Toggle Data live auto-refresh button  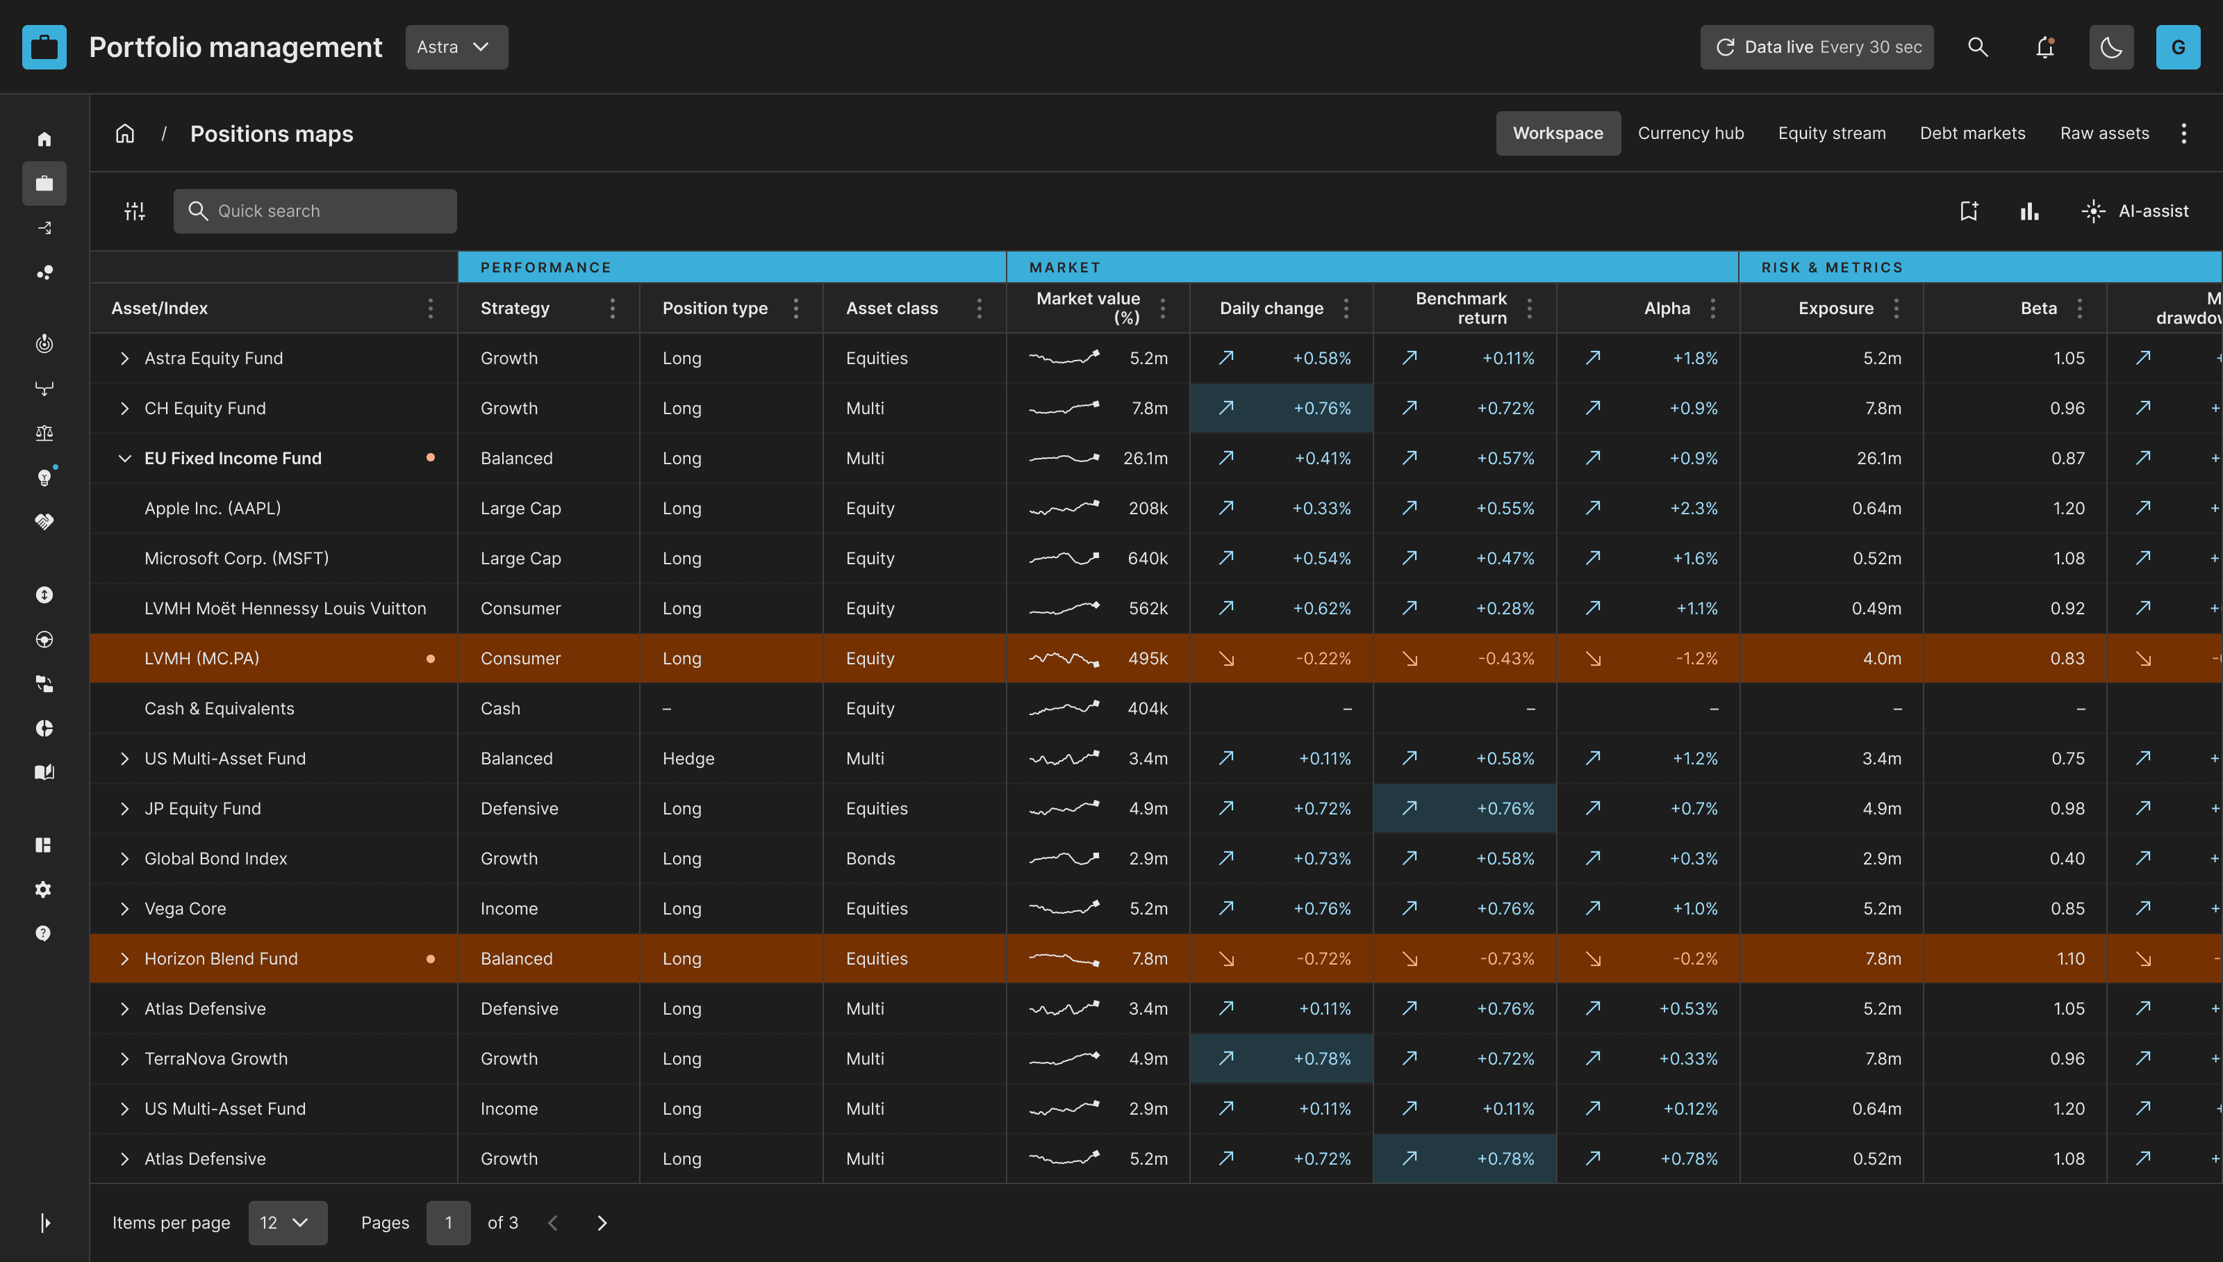(x=1817, y=47)
